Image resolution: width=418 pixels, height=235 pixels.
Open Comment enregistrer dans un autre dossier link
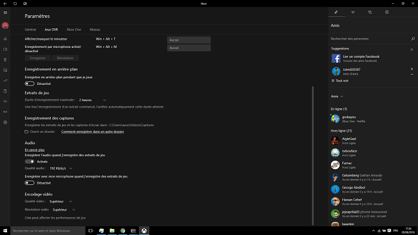(x=93, y=132)
